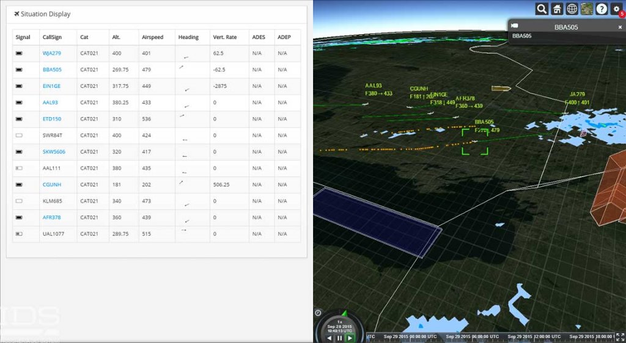Click the play reverse button
Screen dimensions: 626x343
pyautogui.click(x=330, y=338)
